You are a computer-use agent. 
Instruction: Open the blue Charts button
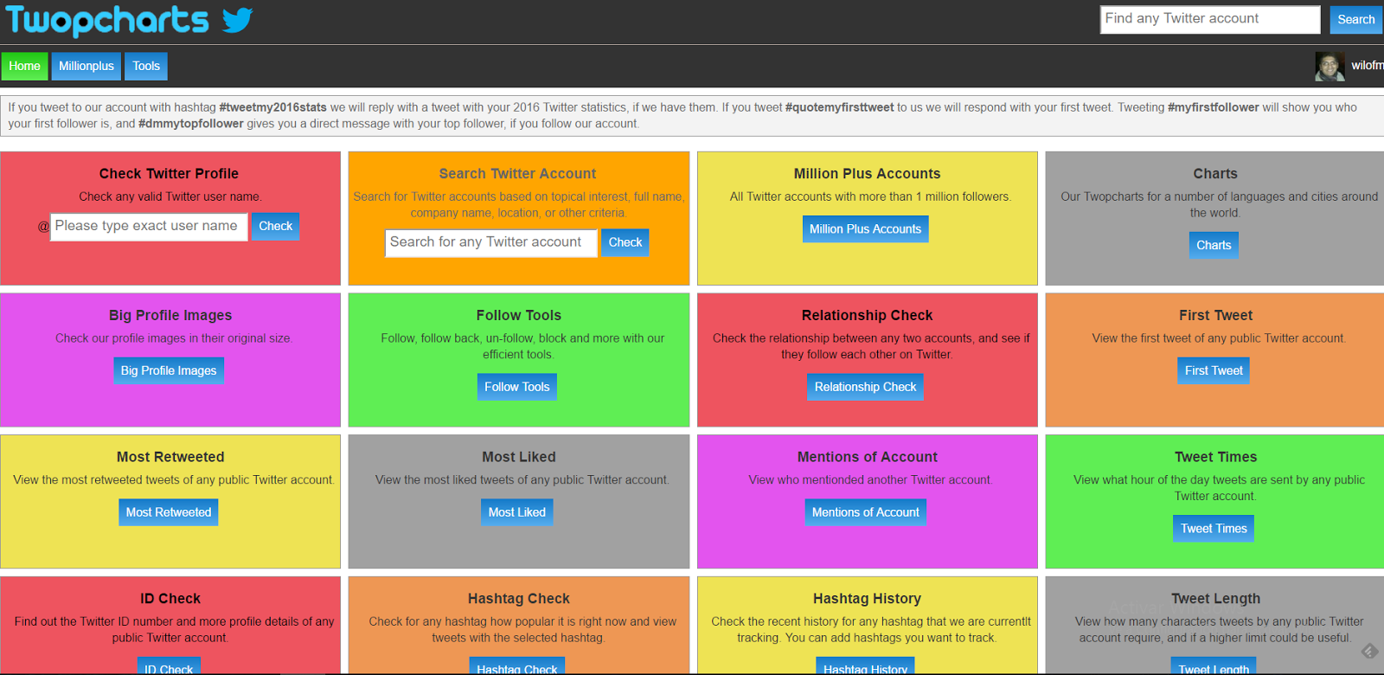1214,245
